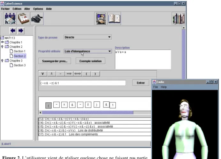
Task: Insert the V (or) operator
Action: (43, 74)
